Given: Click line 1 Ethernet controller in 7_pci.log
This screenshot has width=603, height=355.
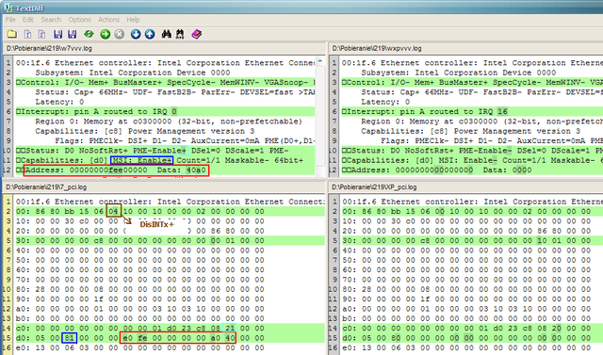Looking at the screenshot, I should coord(170,202).
